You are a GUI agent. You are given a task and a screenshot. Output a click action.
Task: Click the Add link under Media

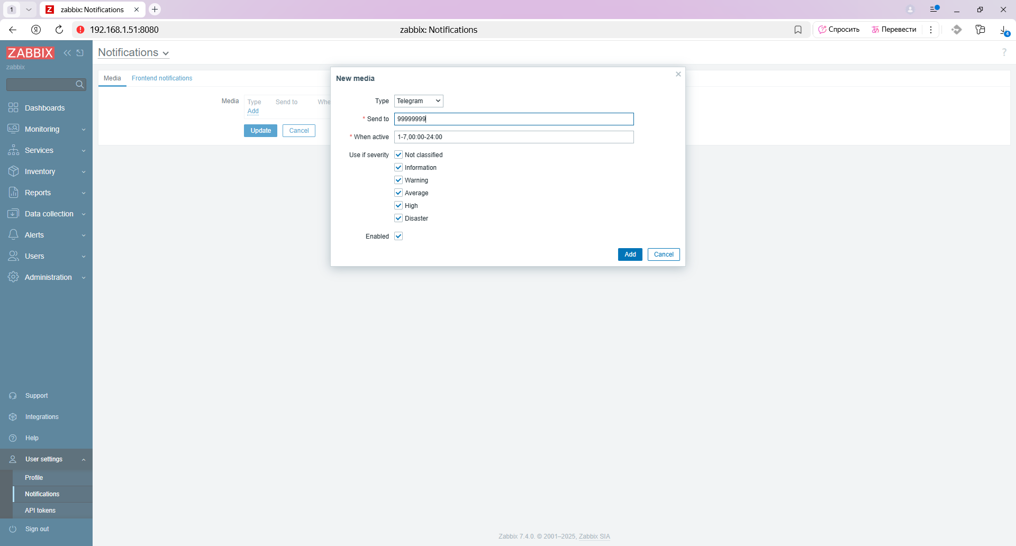(x=253, y=111)
